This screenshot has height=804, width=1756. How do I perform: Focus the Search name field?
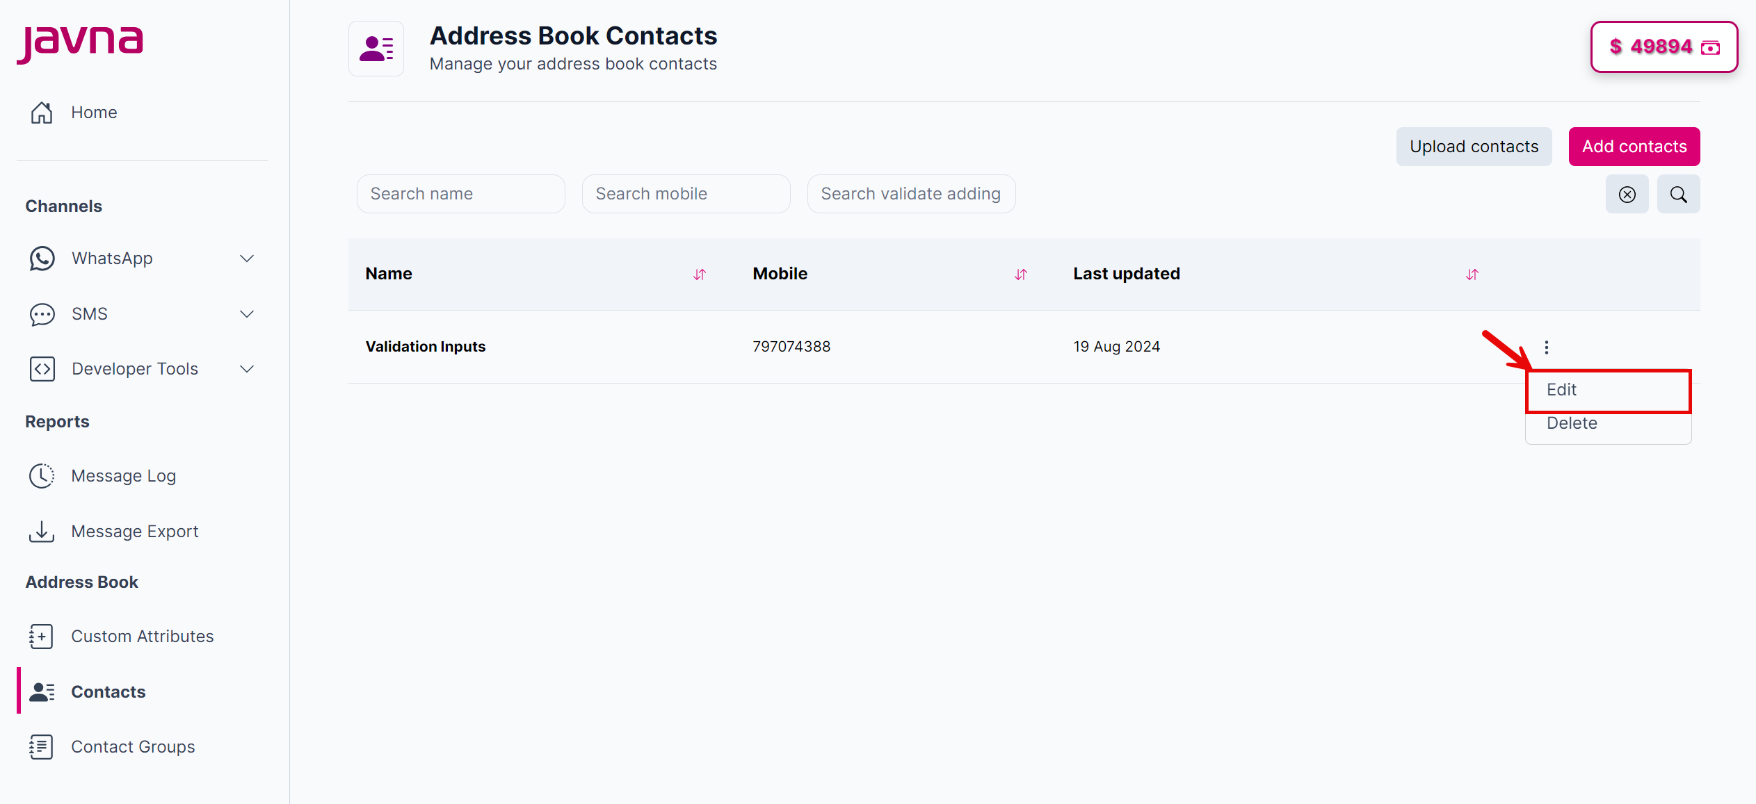460,194
